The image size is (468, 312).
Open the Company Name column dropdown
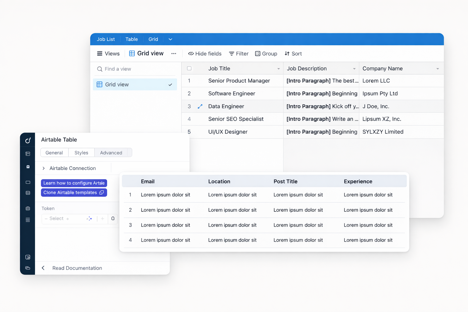(438, 69)
